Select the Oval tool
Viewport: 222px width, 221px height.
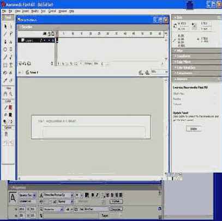5,50
